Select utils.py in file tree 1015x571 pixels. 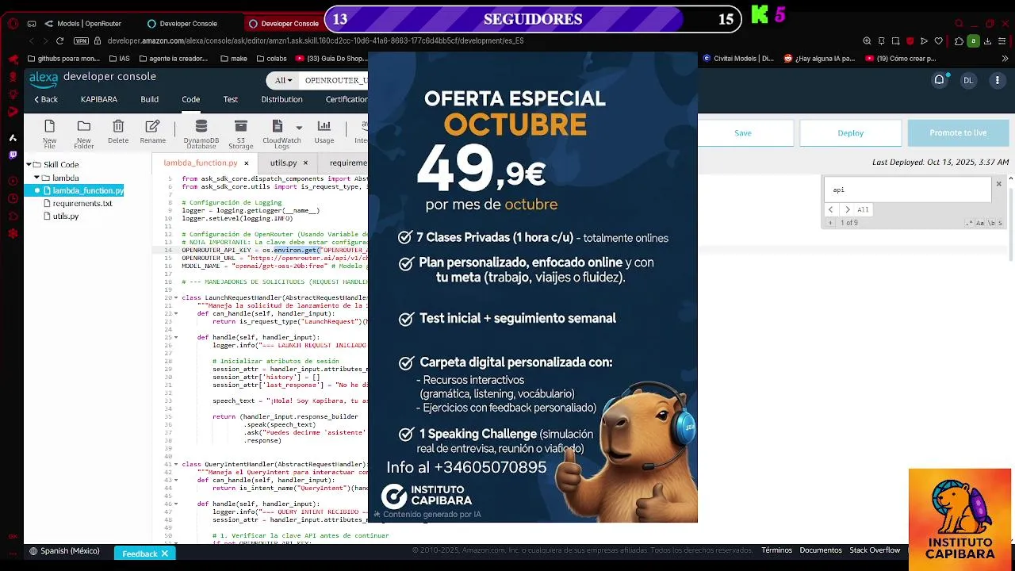[x=65, y=216]
